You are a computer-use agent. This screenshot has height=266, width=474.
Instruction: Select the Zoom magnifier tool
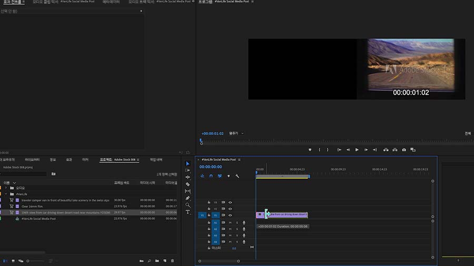click(x=187, y=205)
